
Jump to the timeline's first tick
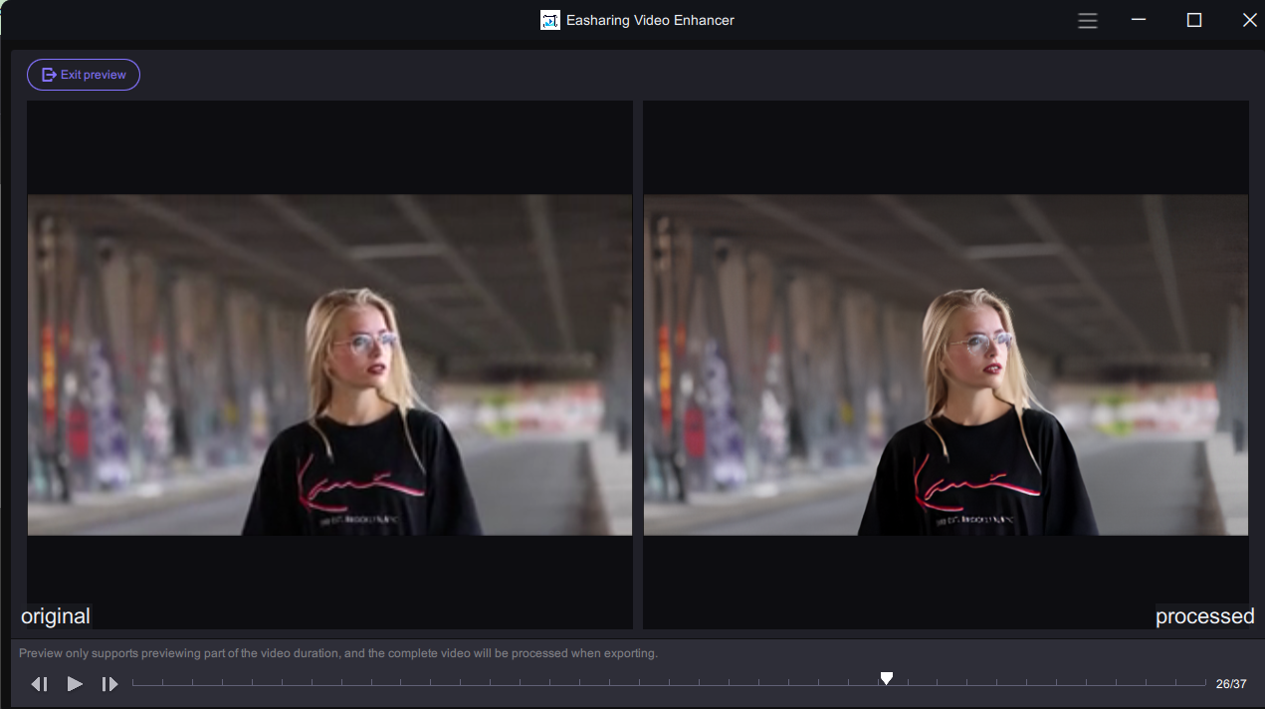tap(133, 683)
